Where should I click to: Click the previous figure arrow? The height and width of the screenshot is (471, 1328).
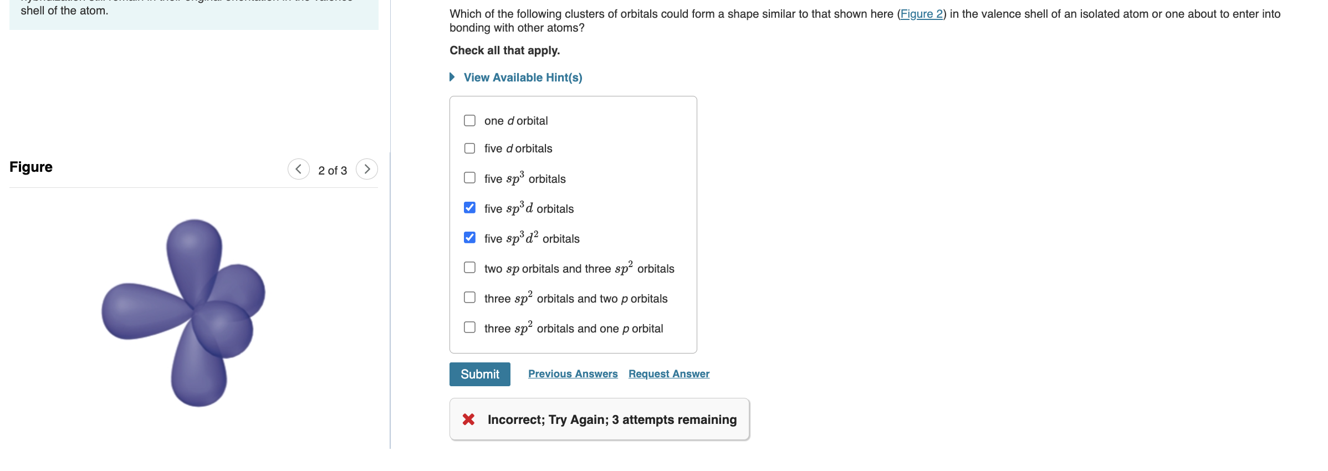[x=299, y=169]
